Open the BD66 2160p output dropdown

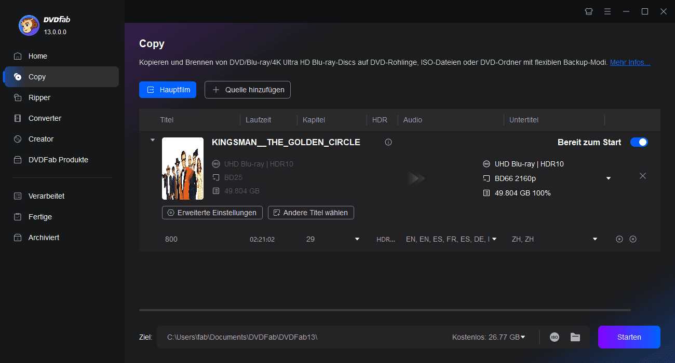(x=609, y=178)
